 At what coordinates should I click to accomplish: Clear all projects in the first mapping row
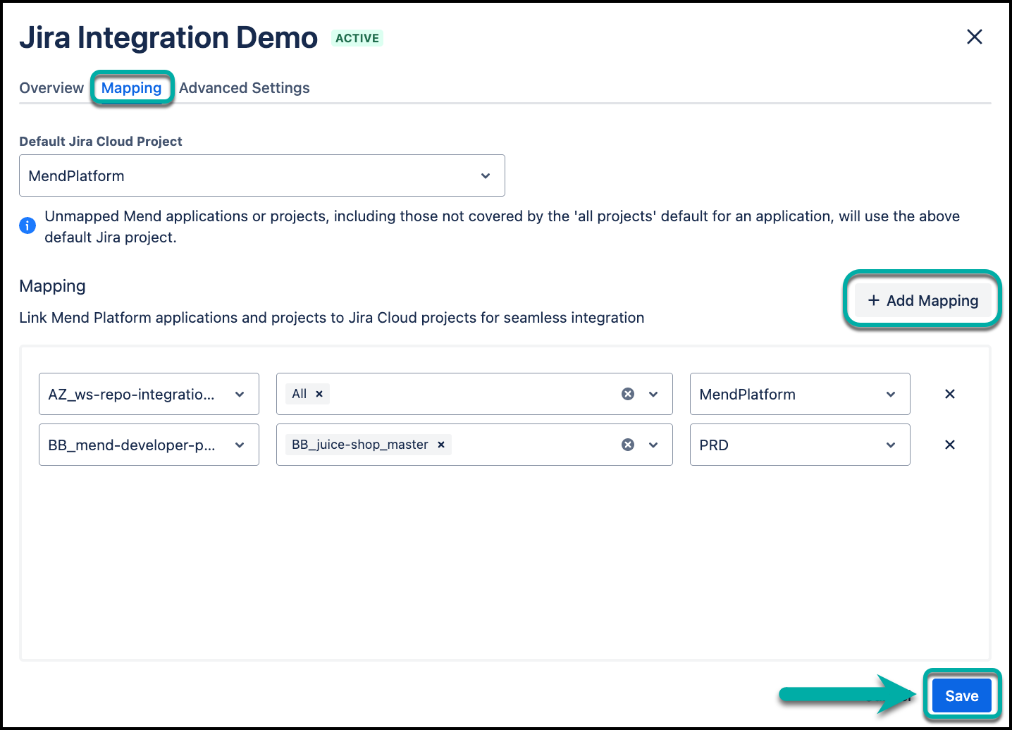pyautogui.click(x=627, y=394)
